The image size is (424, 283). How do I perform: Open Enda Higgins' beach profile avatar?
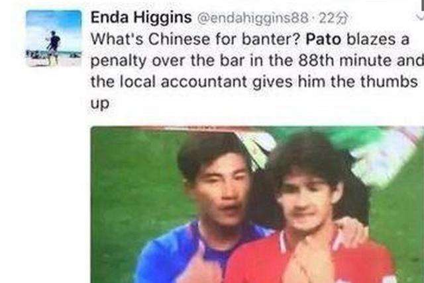54,38
